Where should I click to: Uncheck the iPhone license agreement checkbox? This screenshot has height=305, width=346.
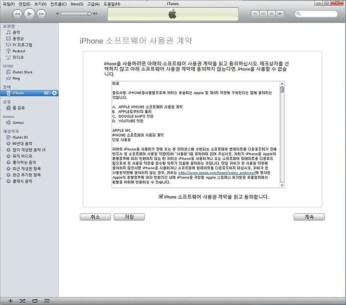coord(161,196)
